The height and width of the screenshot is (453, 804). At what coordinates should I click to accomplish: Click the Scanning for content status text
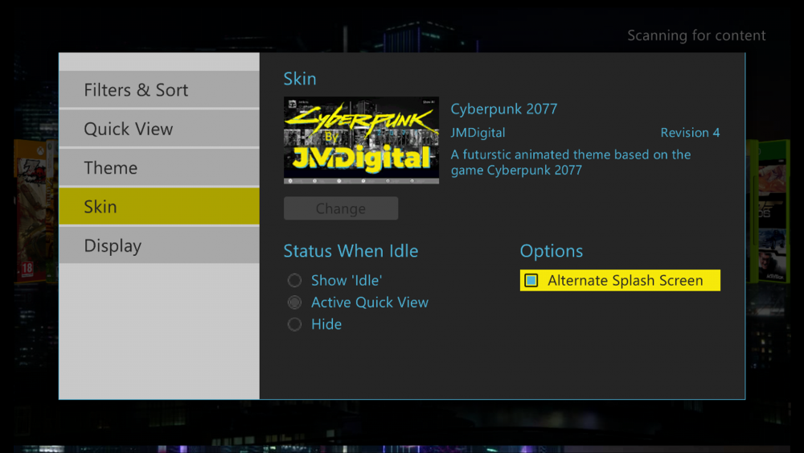tap(696, 35)
